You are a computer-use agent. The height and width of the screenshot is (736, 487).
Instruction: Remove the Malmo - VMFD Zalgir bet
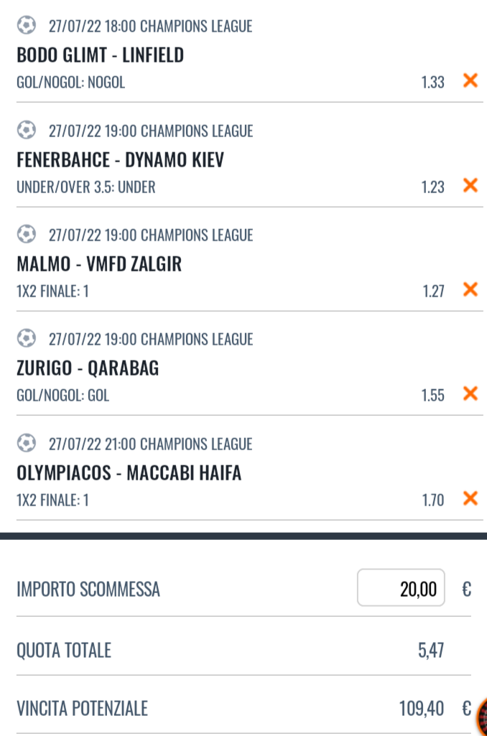pos(470,289)
